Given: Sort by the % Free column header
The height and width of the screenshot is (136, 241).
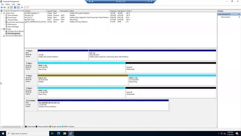Looking at the screenshot, I should (x=128, y=11).
